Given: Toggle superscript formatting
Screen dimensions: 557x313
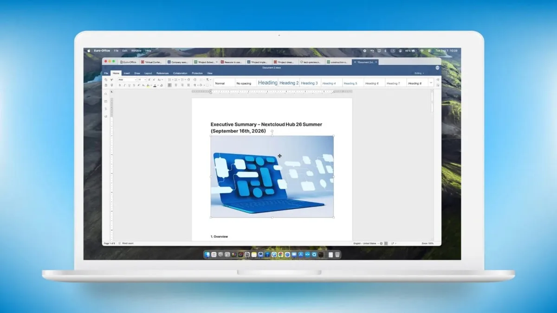Looking at the screenshot, I should pyautogui.click(x=139, y=85).
